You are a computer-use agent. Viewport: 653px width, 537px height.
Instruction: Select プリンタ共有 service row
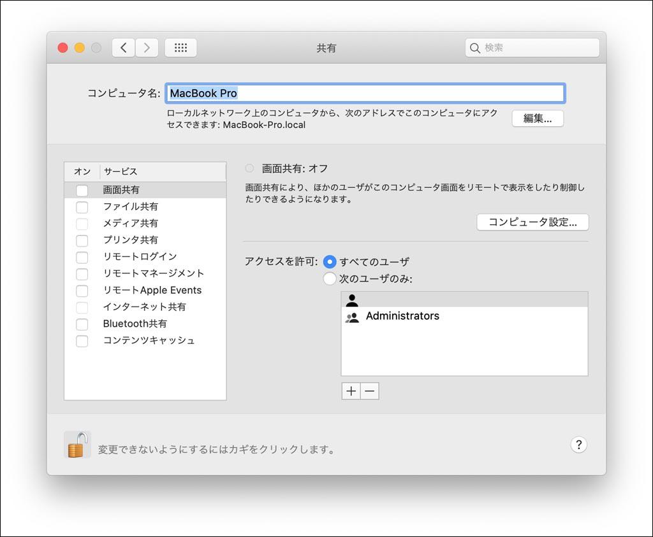click(145, 240)
